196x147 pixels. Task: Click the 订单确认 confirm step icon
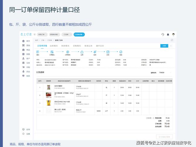[52, 52]
